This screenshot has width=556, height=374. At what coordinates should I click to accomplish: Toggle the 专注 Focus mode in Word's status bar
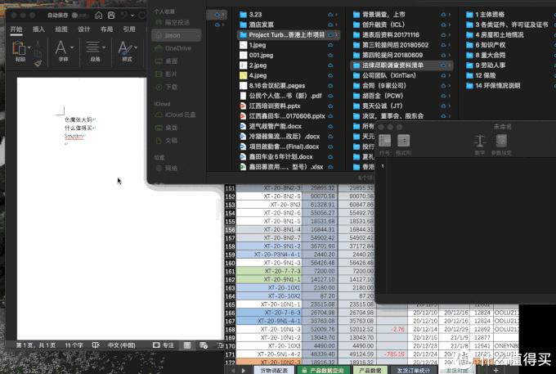(164, 345)
